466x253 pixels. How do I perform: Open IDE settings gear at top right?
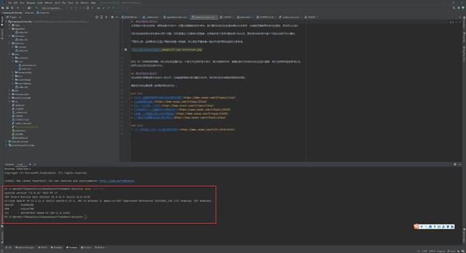[459, 8]
